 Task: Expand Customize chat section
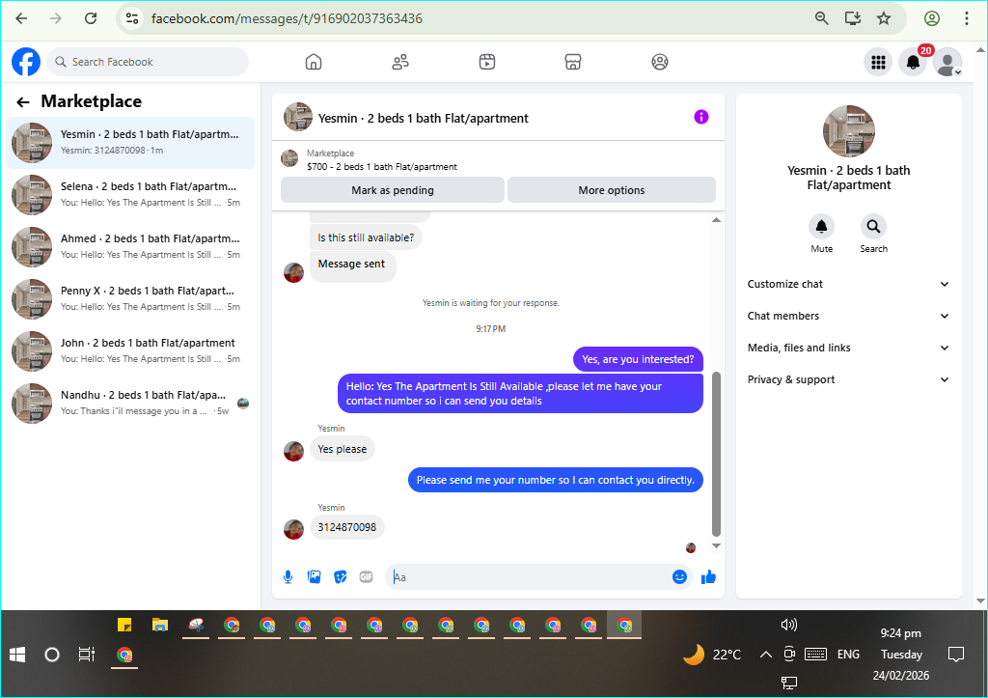tap(848, 284)
